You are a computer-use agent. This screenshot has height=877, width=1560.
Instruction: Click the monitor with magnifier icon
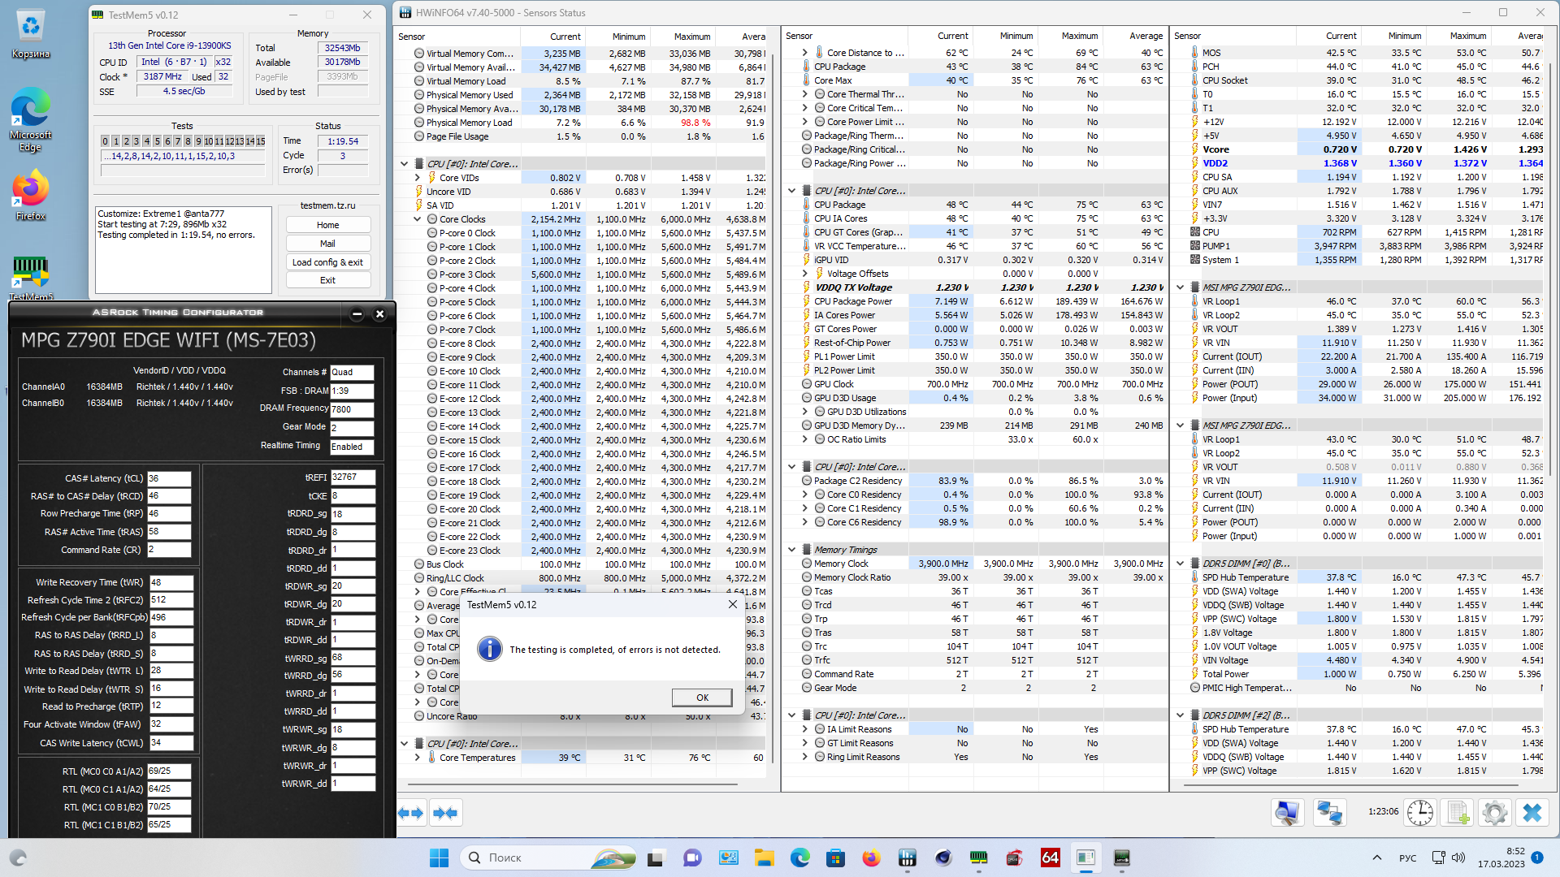coord(1288,813)
